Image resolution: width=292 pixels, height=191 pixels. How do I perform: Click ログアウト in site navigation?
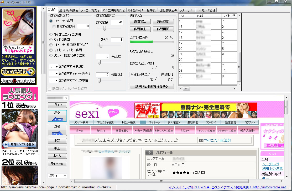point(250,122)
